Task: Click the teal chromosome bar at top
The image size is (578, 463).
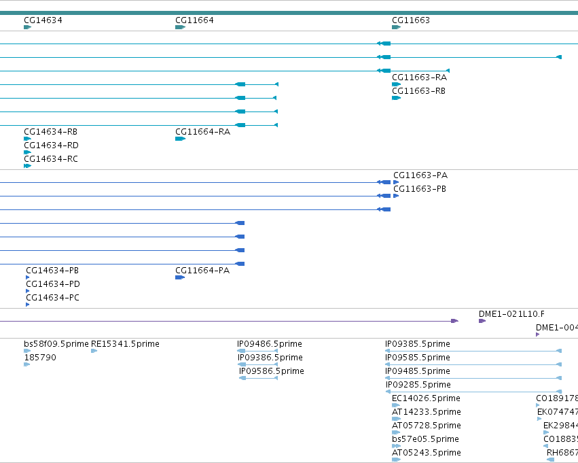Action: [x=289, y=13]
